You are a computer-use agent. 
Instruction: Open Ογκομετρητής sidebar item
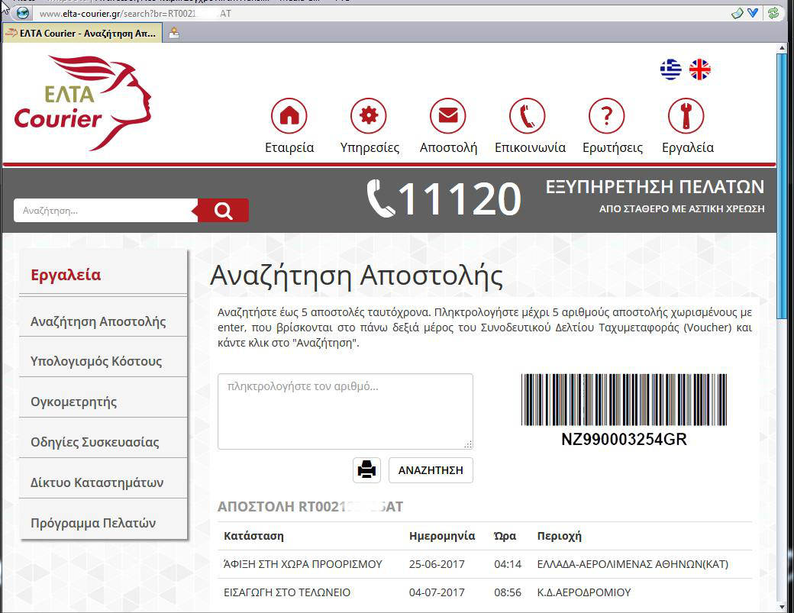coord(74,402)
